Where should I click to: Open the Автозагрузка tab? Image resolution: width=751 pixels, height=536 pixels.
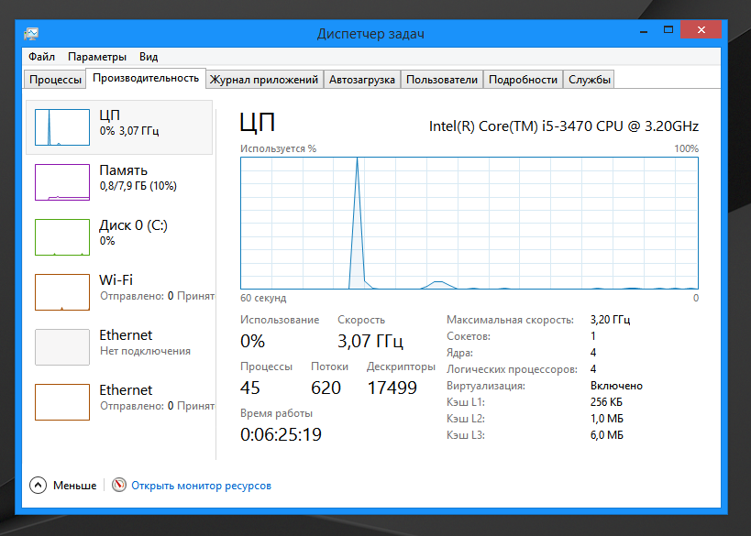coord(361,80)
